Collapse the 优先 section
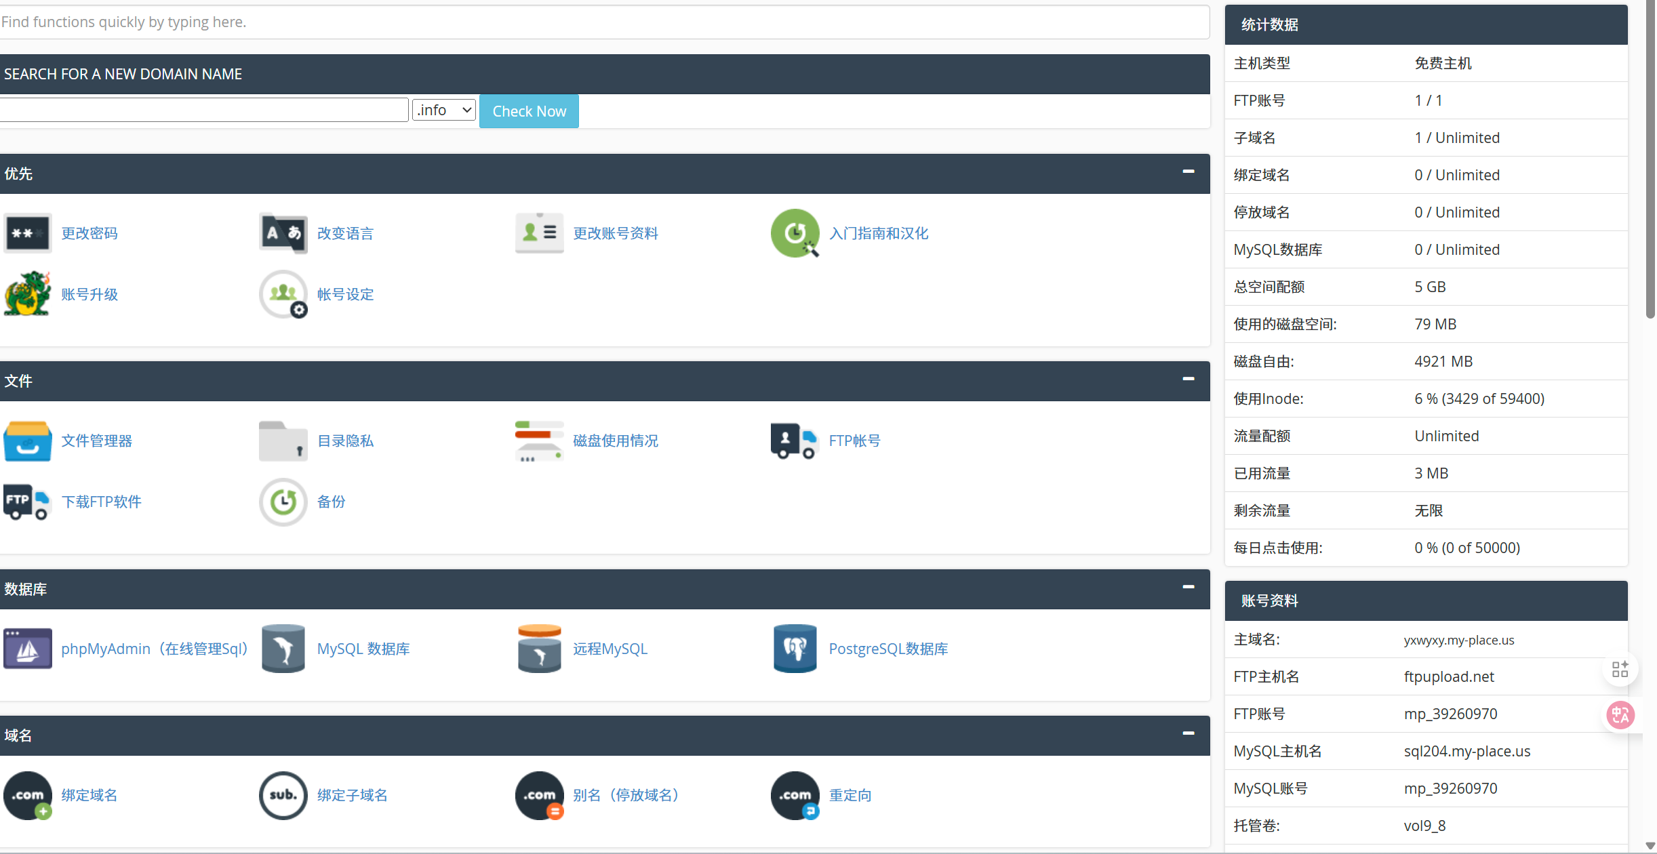 tap(1188, 172)
